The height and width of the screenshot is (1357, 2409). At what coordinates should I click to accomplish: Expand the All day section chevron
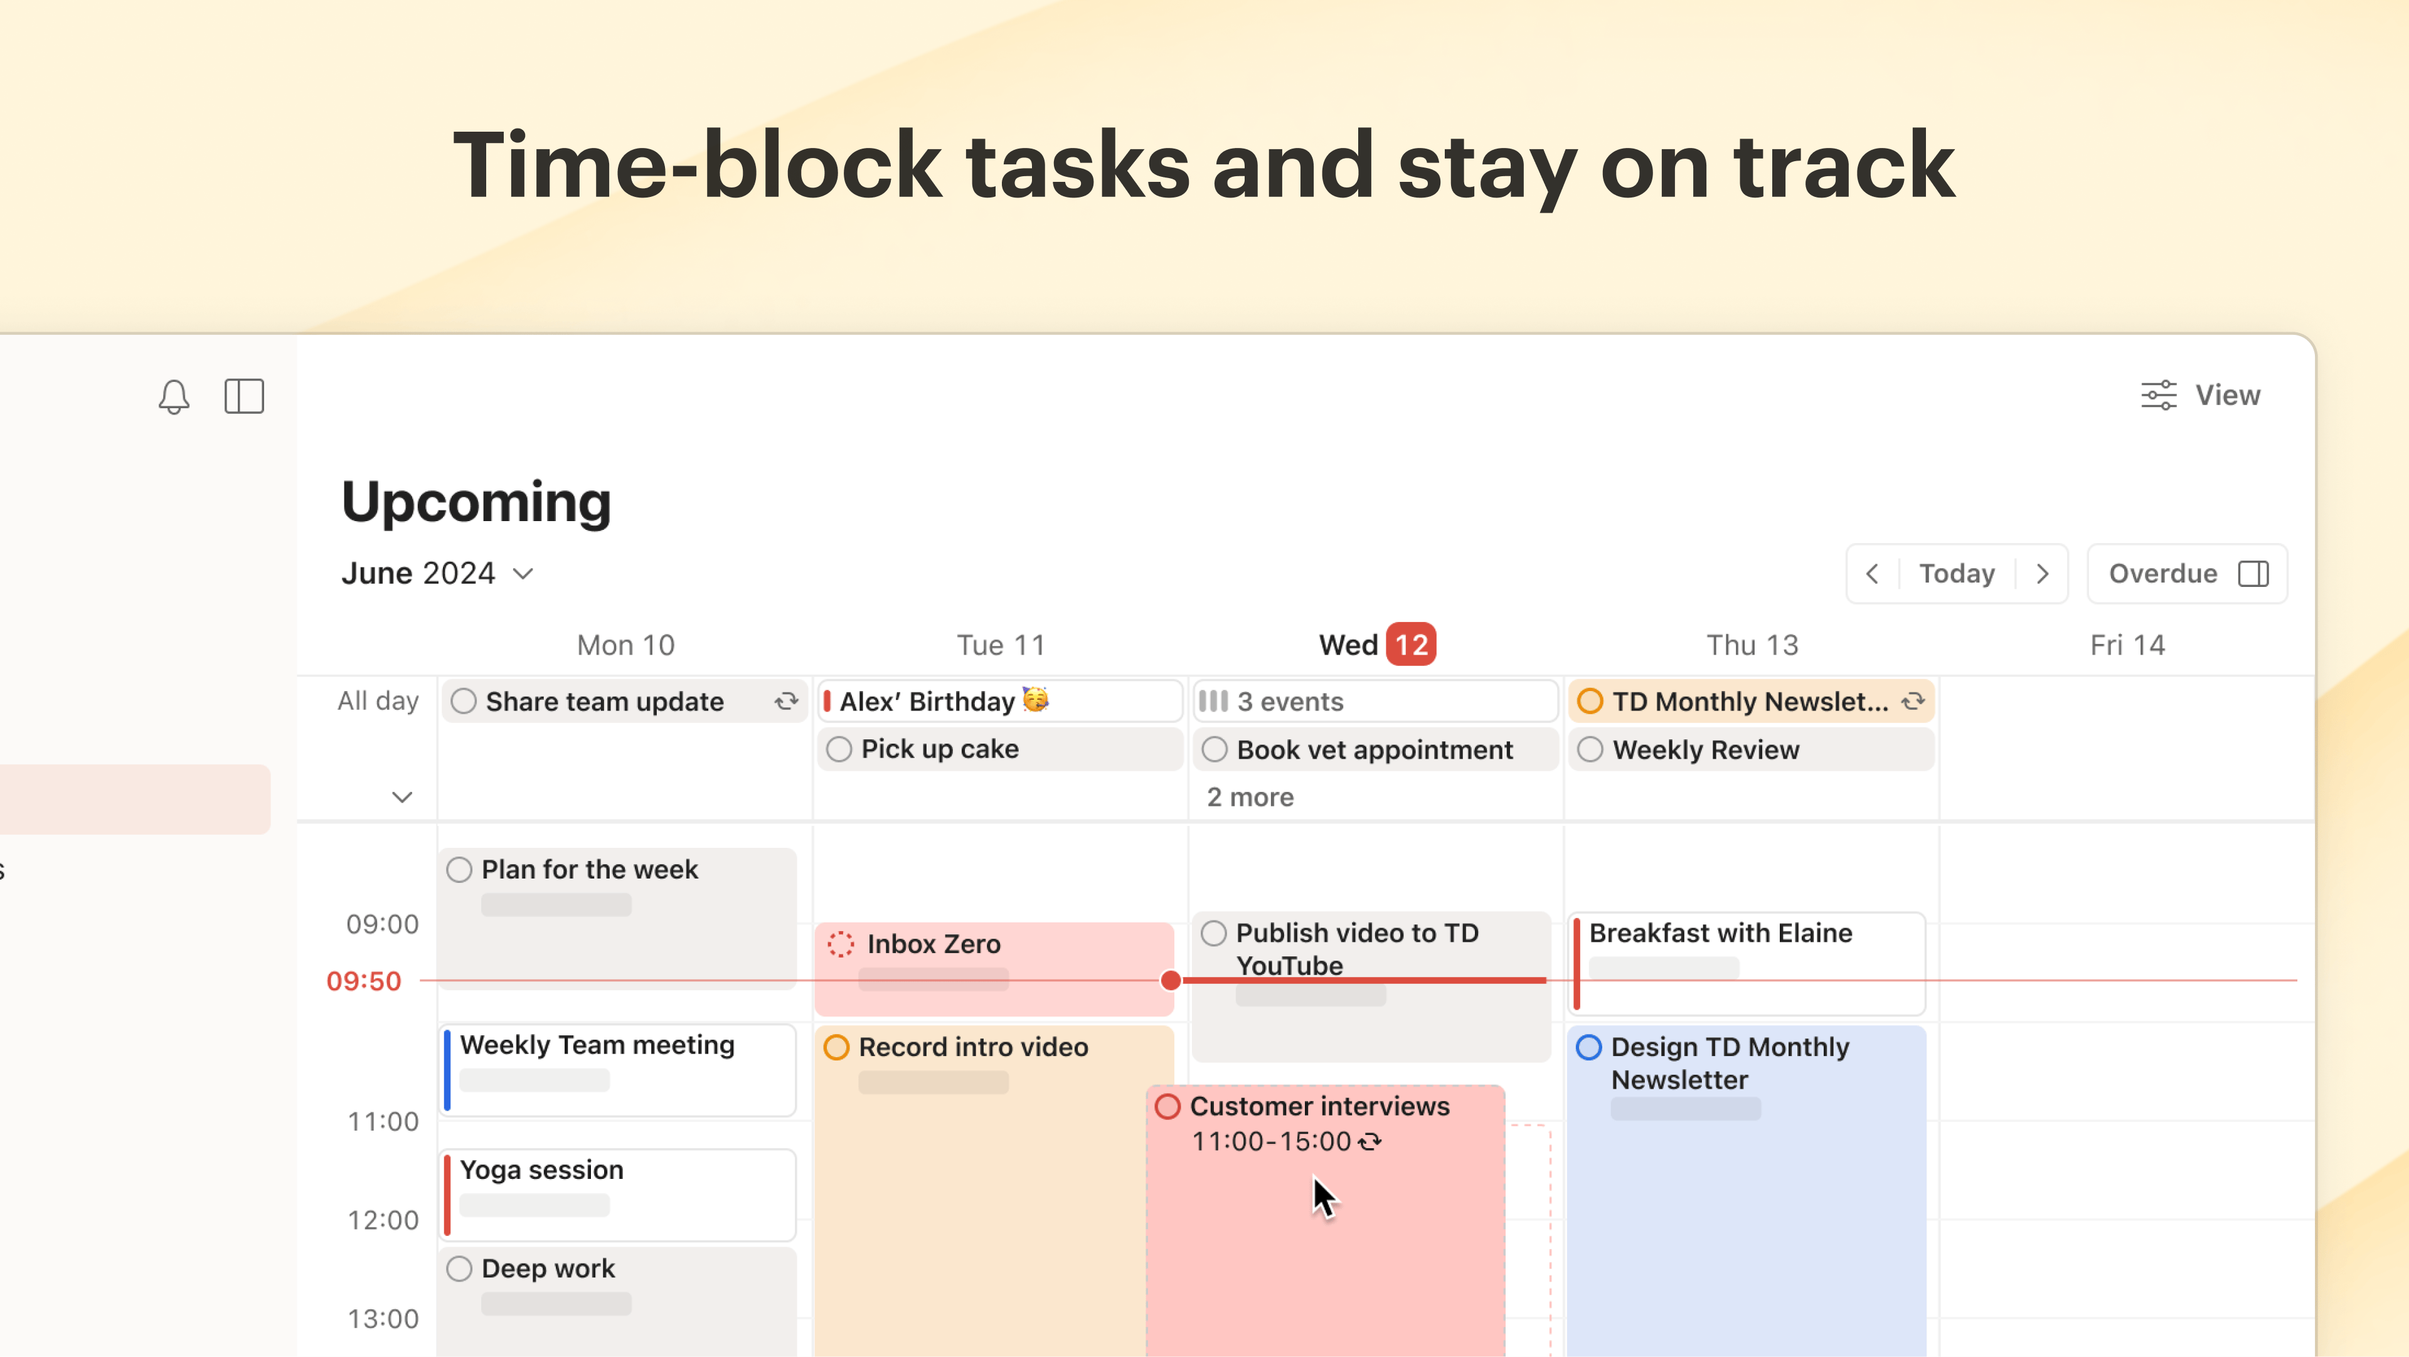[x=402, y=797]
